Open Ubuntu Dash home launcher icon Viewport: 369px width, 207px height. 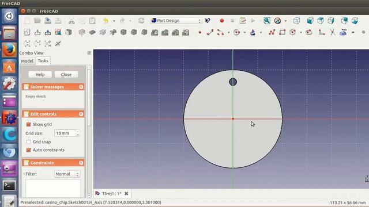tap(9, 16)
